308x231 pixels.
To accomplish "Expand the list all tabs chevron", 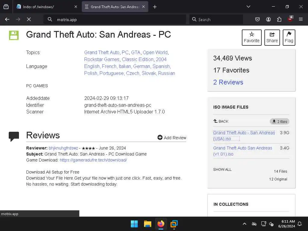I will point(248,7).
